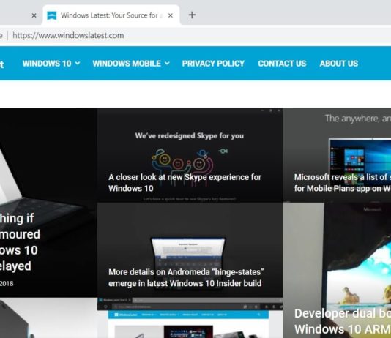Open 'More details on Andromeda hinge-states' article
Viewport: 391px width, 338px height.
tap(186, 277)
